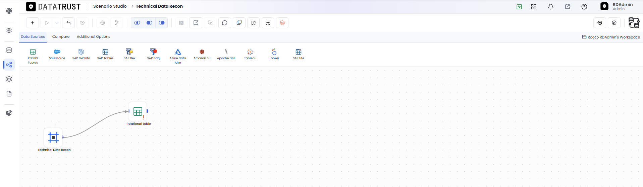The width and height of the screenshot is (643, 187).
Task: Click the version restore icon
Action: pos(600,23)
